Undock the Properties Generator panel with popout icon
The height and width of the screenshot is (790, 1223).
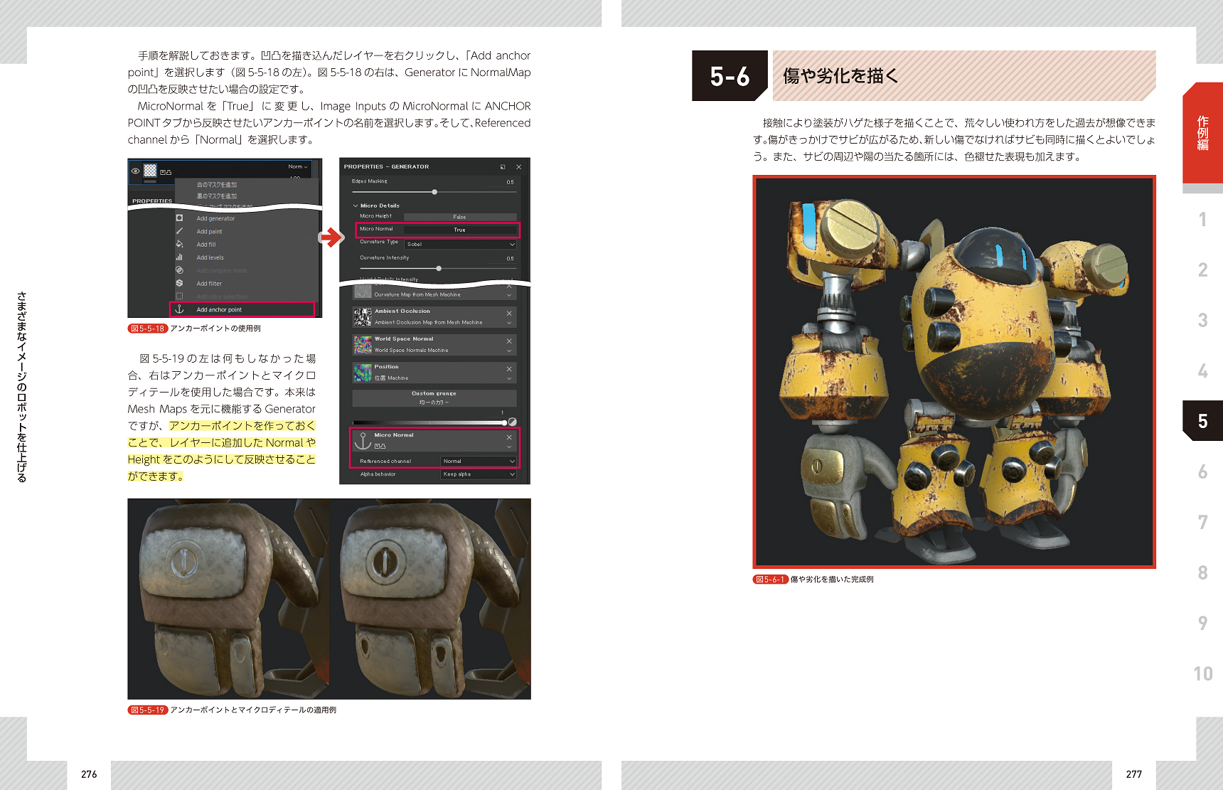(503, 167)
